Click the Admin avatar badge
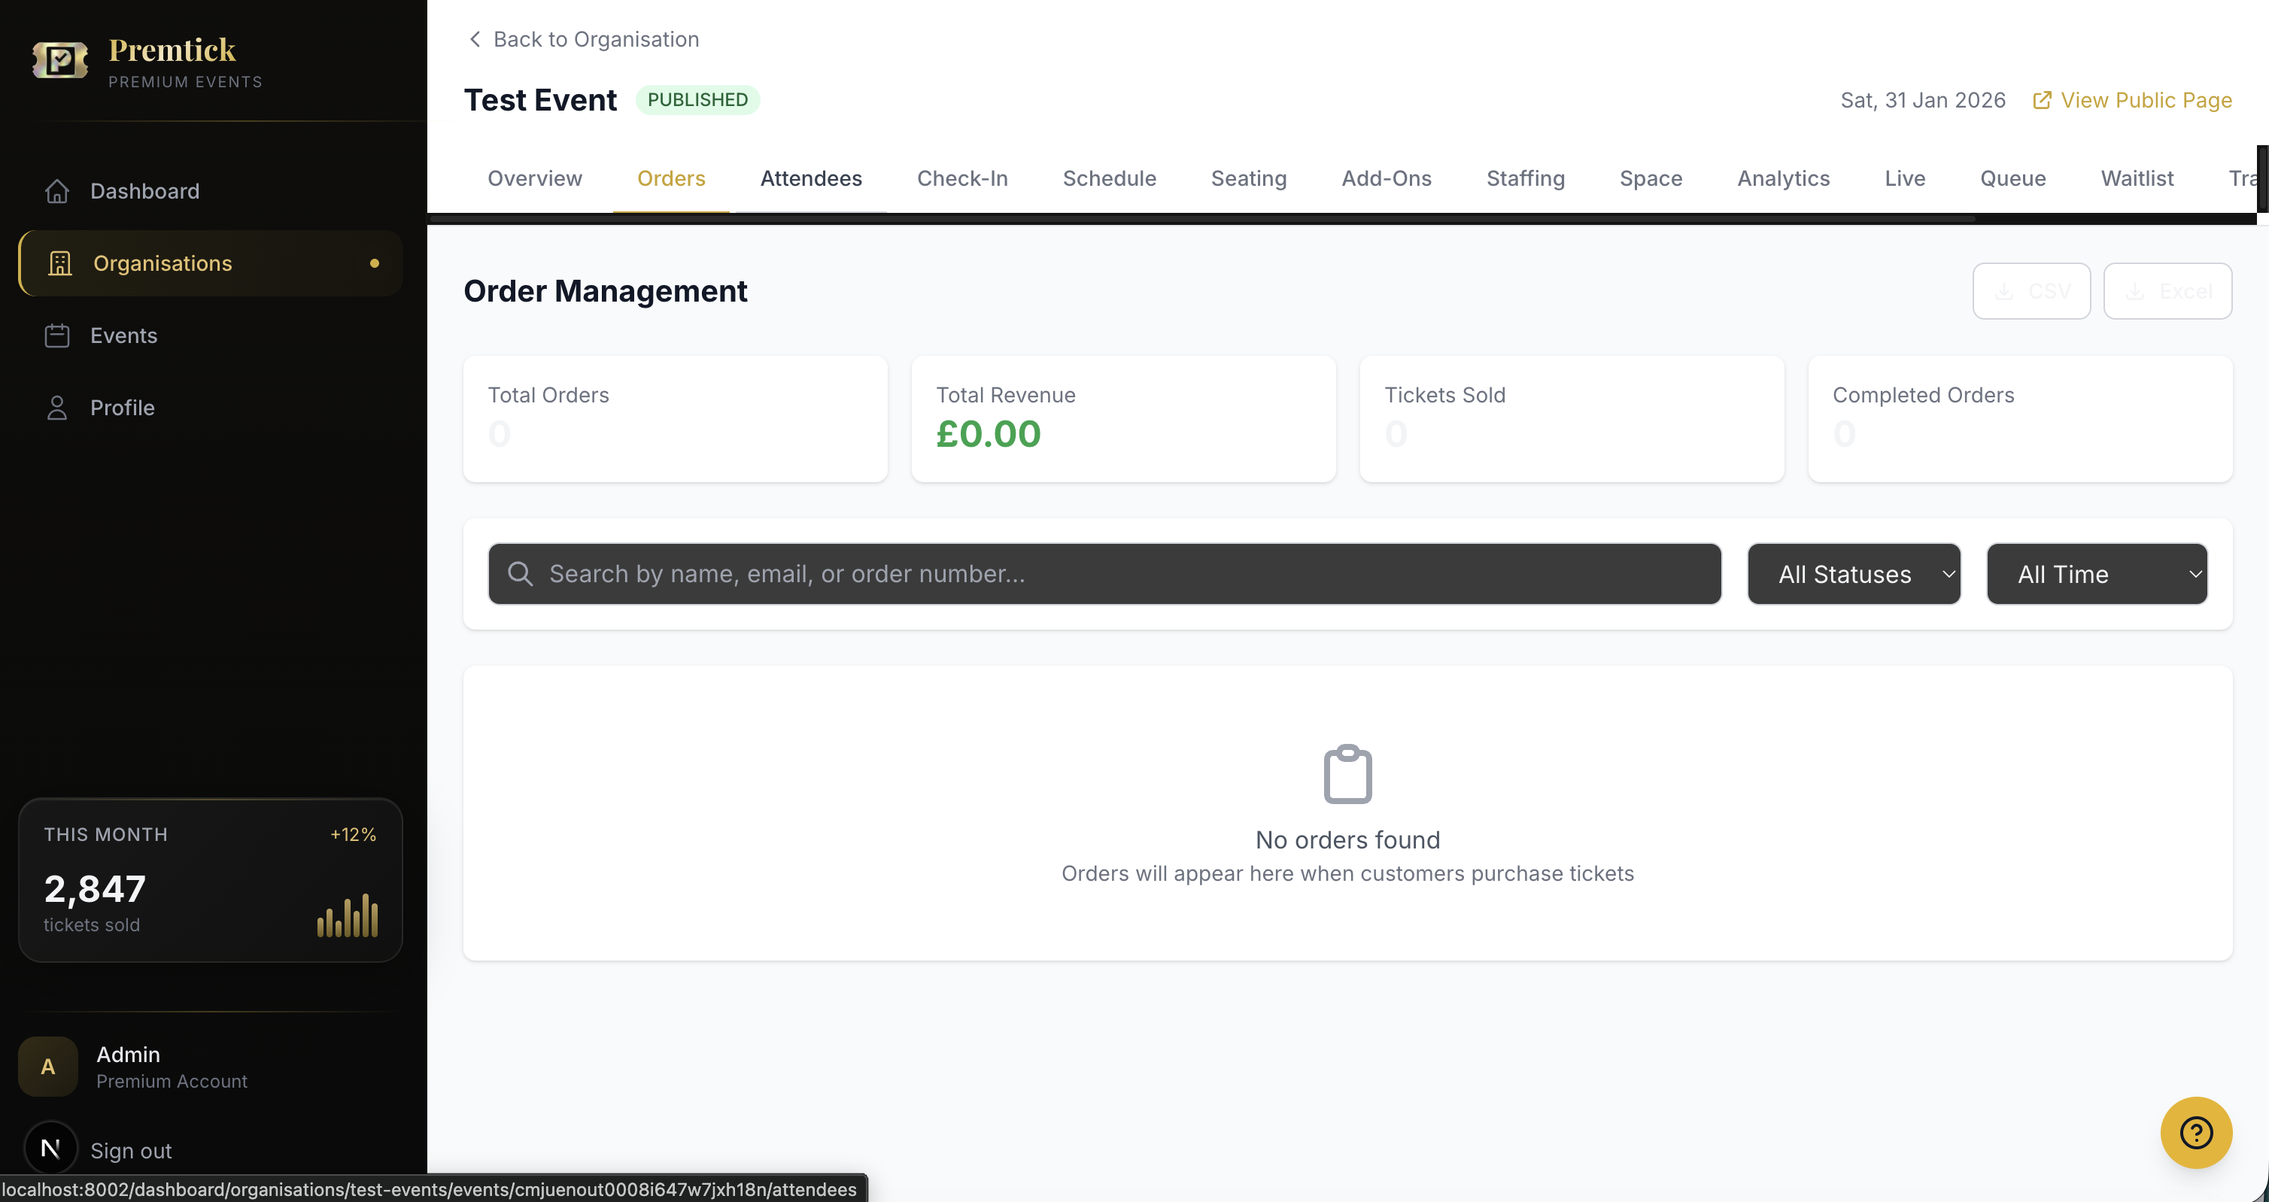 pyautogui.click(x=48, y=1067)
